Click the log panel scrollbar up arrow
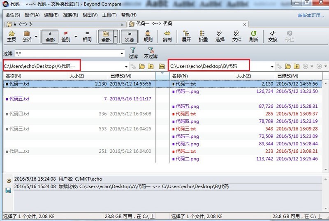Screen dimensions: 329x221 326,179
